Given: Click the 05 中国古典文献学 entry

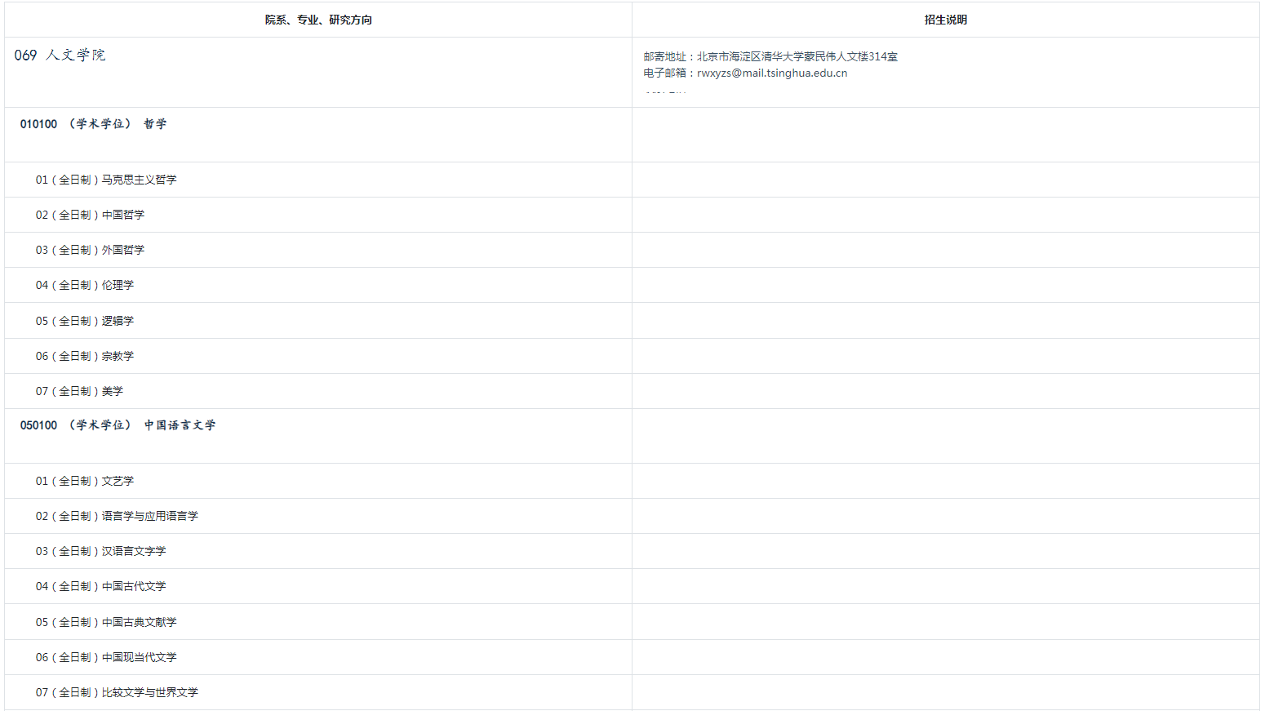Looking at the screenshot, I should (x=106, y=622).
